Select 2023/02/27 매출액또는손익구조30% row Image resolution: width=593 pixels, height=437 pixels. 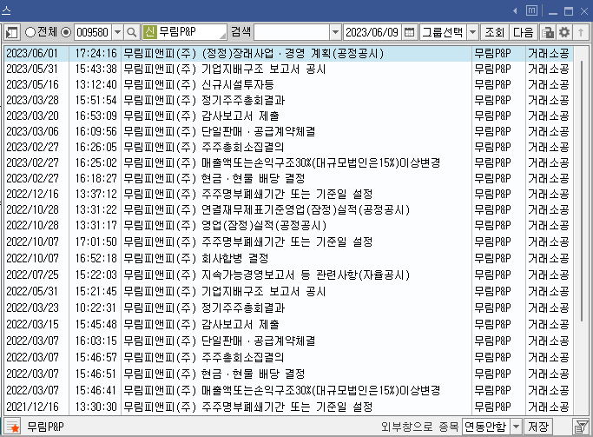click(289, 162)
